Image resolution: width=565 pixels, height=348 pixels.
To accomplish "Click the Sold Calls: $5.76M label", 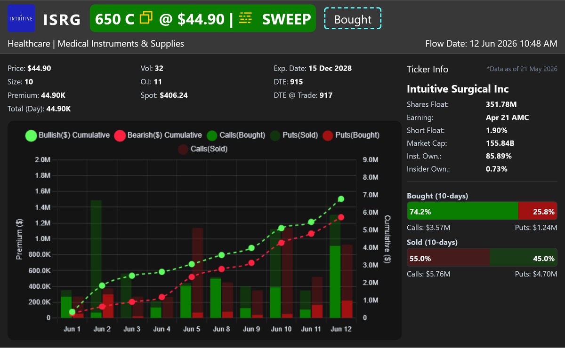I will click(x=428, y=274).
